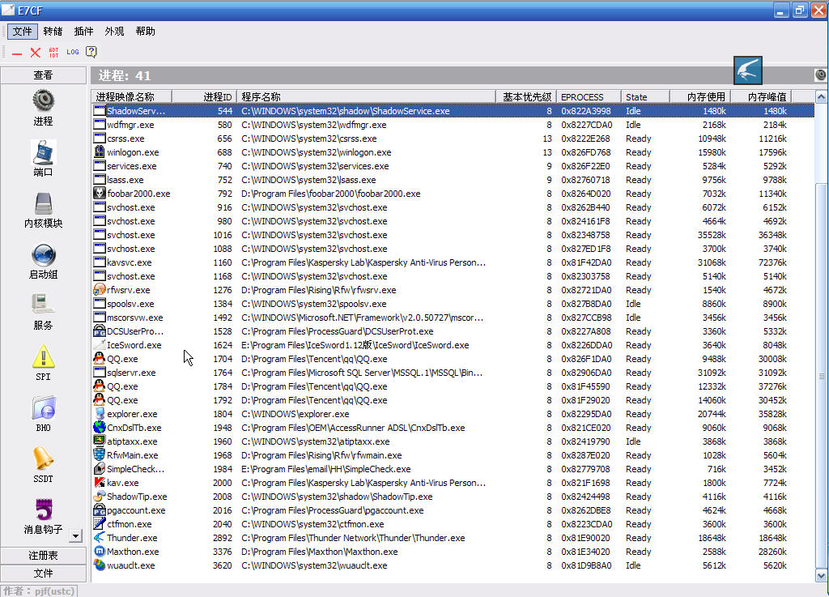Screen dimensions: 829x597
Task: Click the process list vertical scrollbar thumb
Action: point(821,376)
